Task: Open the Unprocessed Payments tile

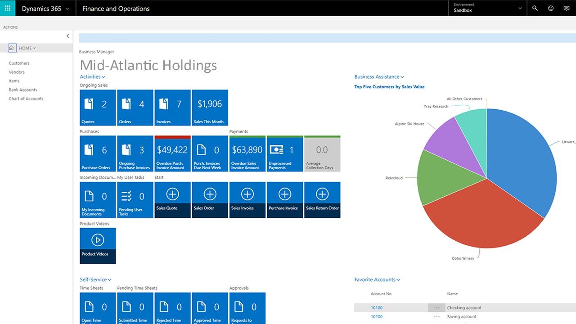Action: coord(284,153)
